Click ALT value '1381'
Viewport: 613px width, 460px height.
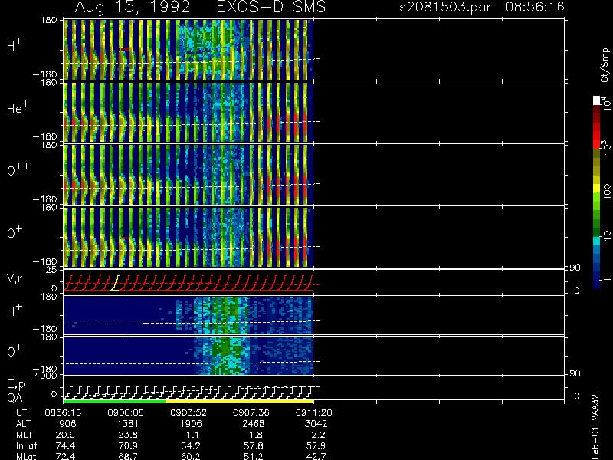pyautogui.click(x=128, y=424)
